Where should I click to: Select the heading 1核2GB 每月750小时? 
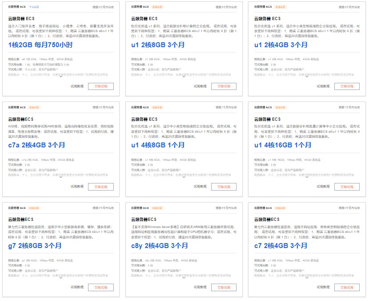coord(40,45)
